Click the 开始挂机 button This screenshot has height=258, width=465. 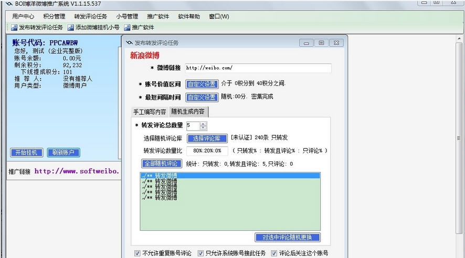pos(27,153)
